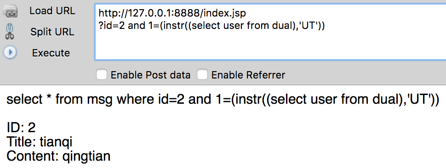Select the Load URL text label
Viewport: 446px width, 168px height.
coord(52,11)
